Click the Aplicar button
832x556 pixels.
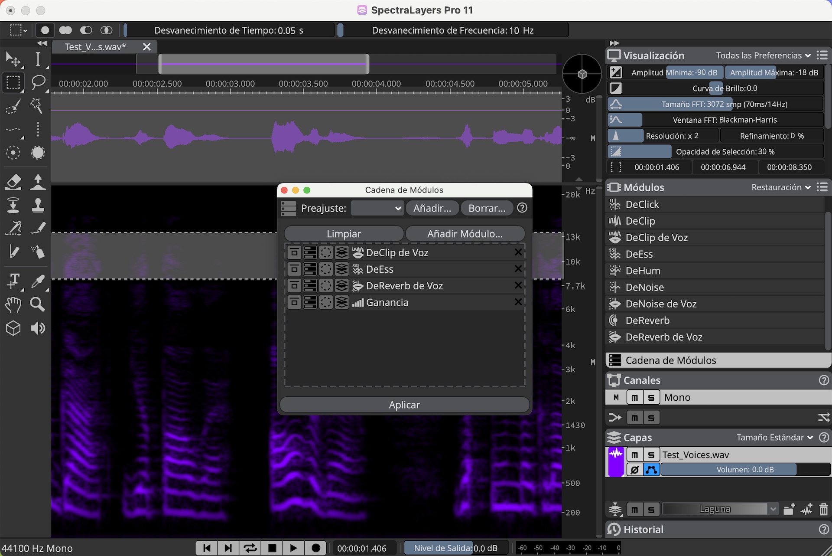404,405
